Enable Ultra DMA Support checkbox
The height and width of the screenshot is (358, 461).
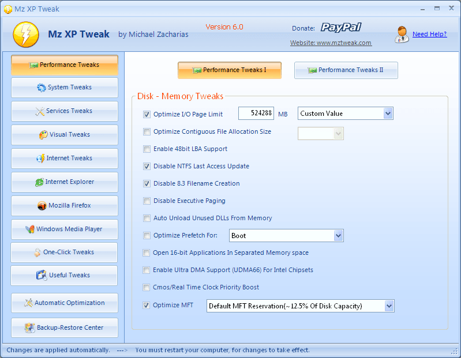pyautogui.click(x=146, y=270)
